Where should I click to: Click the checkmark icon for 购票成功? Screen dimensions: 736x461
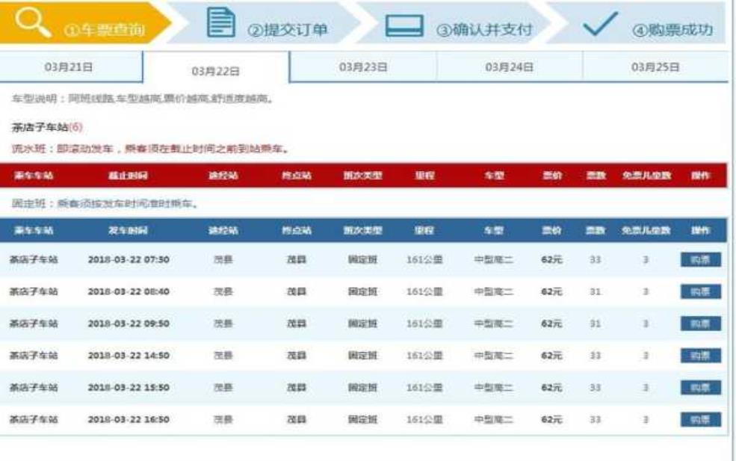click(x=600, y=24)
